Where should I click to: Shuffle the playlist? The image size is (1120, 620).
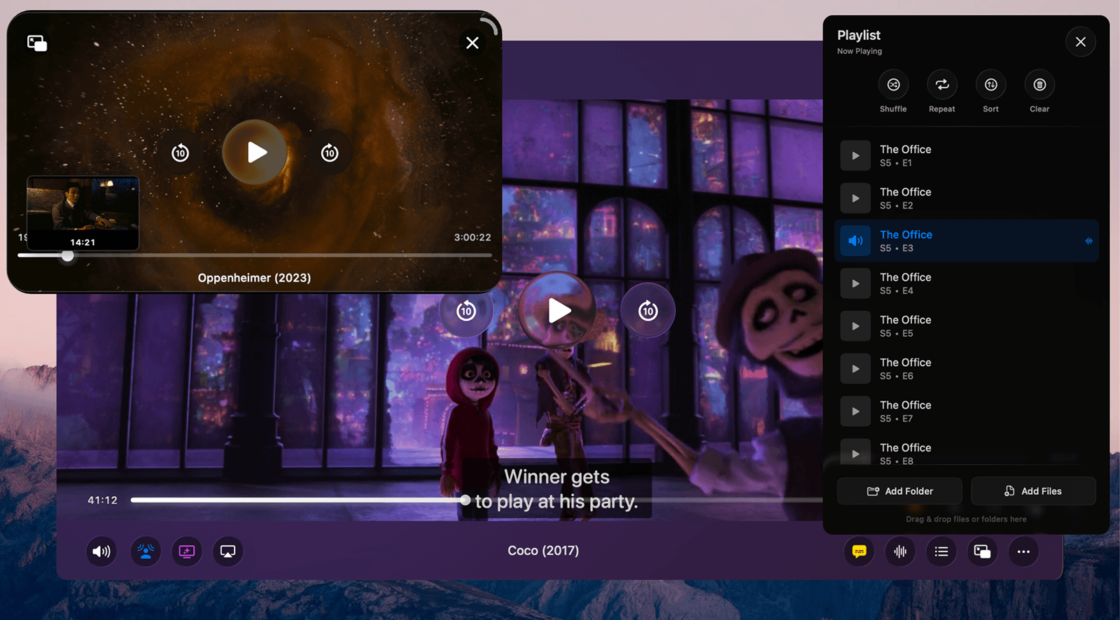(893, 85)
